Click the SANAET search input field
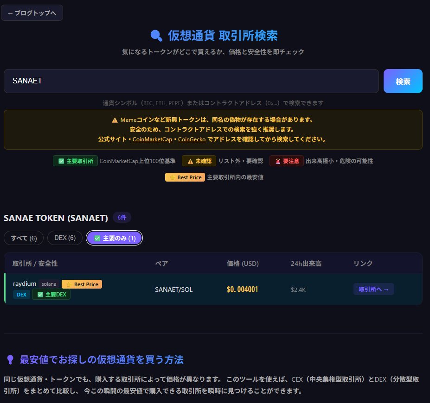 click(191, 81)
